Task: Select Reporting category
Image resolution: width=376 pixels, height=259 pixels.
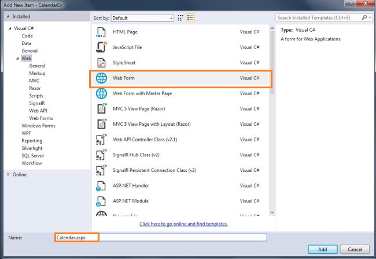Action: tap(32, 141)
